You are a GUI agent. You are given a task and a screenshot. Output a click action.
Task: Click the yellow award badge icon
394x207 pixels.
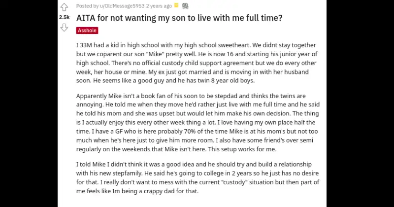click(177, 6)
